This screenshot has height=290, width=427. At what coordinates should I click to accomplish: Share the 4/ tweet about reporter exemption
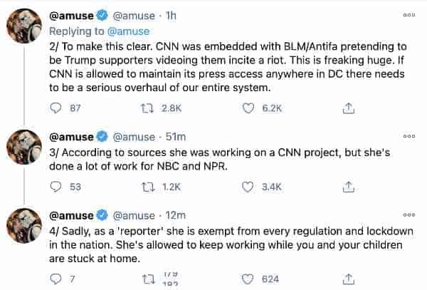(348, 279)
